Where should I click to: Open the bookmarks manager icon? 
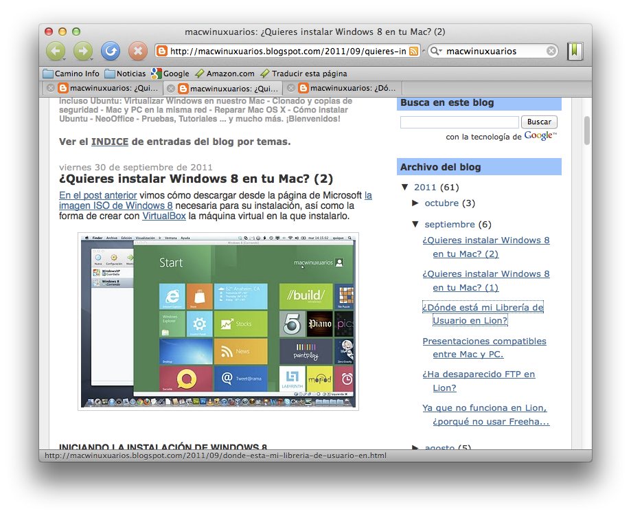575,51
